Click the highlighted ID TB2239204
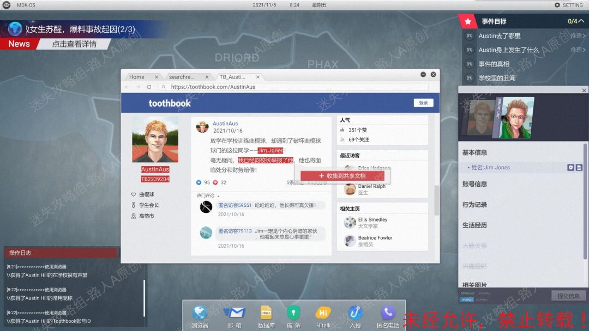 pos(155,179)
